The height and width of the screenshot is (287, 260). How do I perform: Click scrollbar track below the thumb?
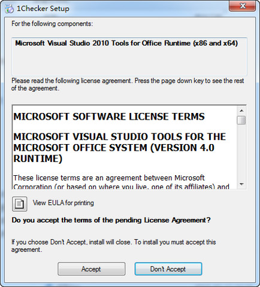click(241, 152)
